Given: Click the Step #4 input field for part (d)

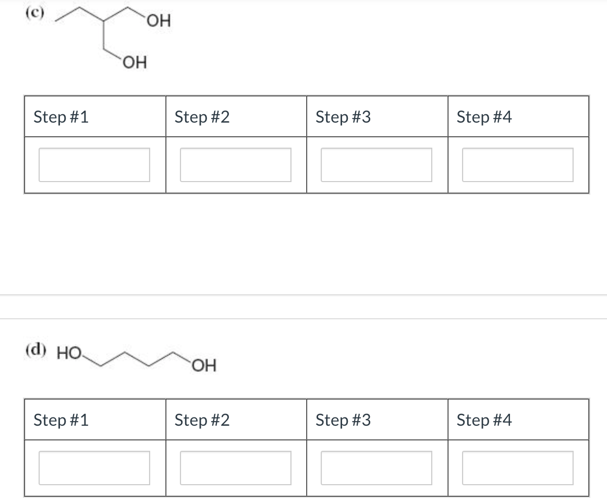Looking at the screenshot, I should [518, 467].
